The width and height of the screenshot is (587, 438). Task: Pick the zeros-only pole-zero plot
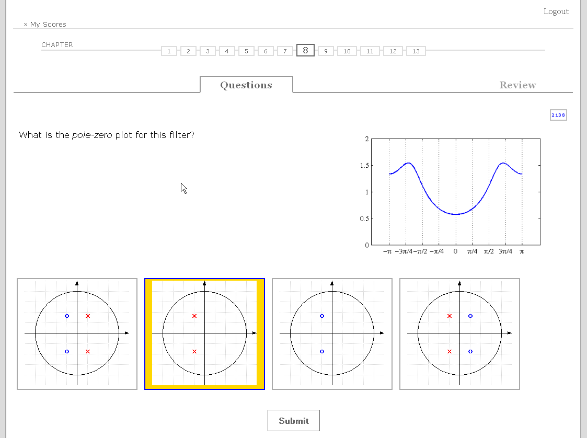pos(332,333)
